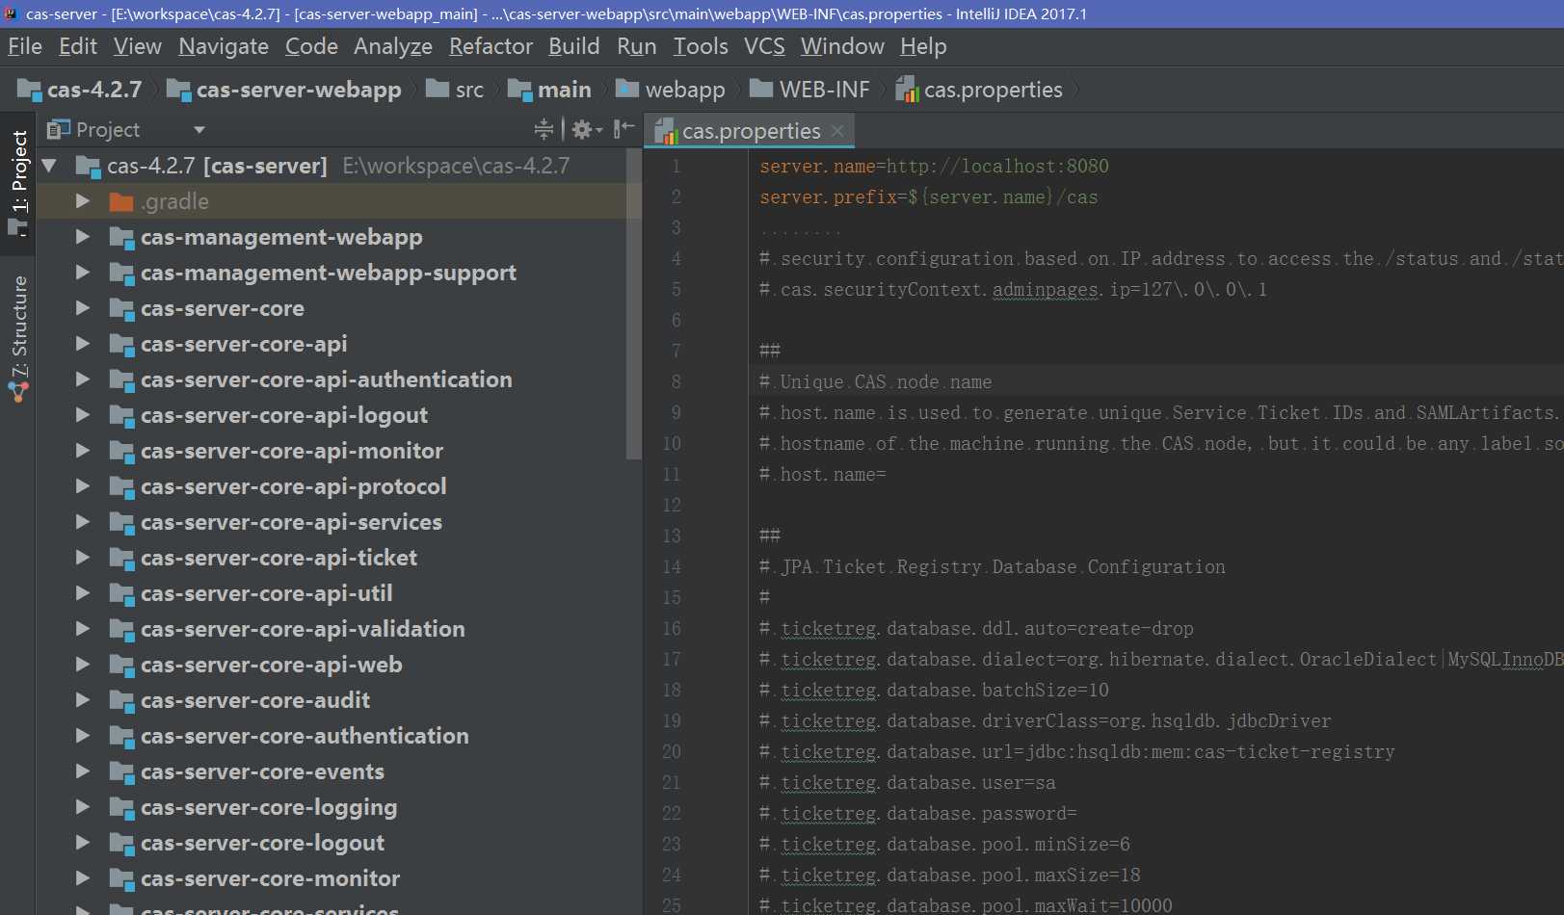Click the .gradle folder icon
This screenshot has width=1564, height=915.
pos(121,201)
